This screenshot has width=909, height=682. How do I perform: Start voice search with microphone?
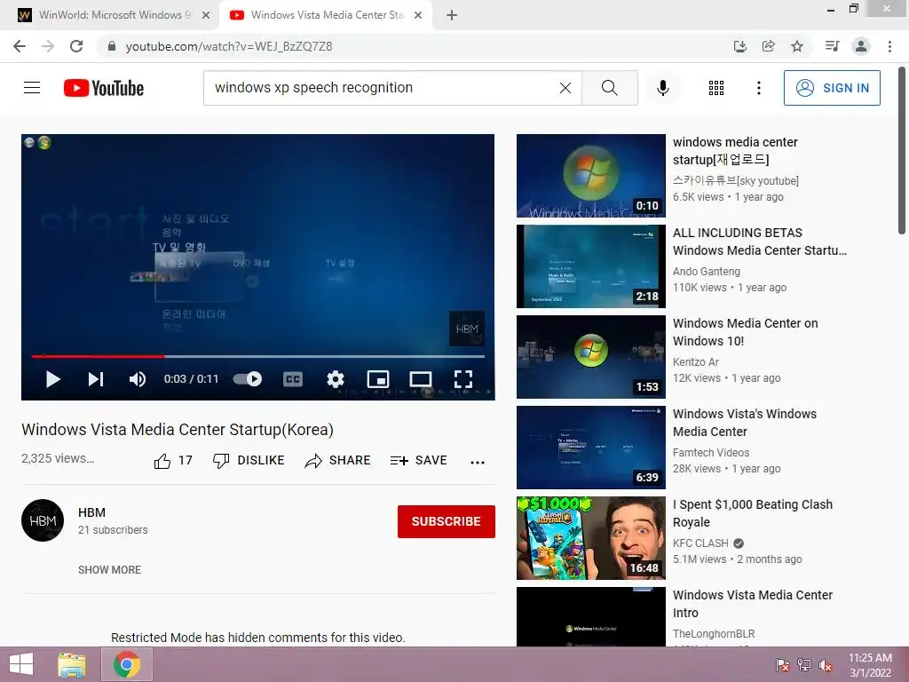point(662,88)
